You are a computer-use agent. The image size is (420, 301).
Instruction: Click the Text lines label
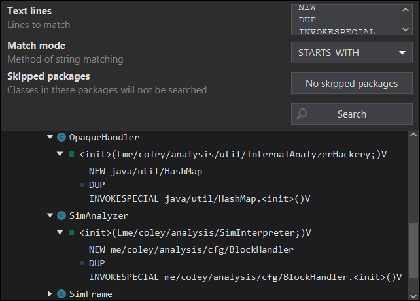coord(29,11)
